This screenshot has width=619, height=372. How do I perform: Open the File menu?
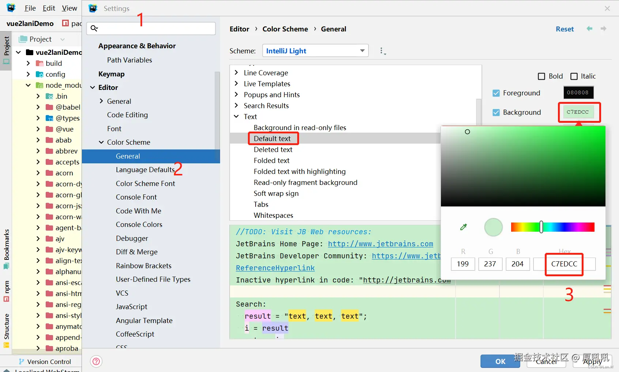pos(30,8)
